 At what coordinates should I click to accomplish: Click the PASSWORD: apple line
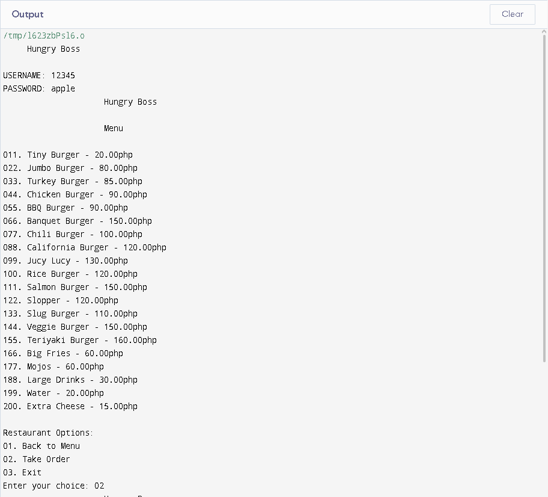click(39, 89)
